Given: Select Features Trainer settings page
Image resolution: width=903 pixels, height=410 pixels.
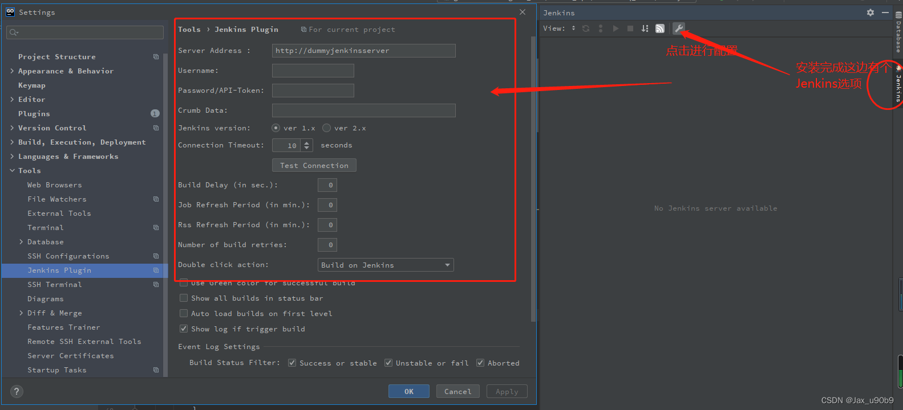Looking at the screenshot, I should [x=64, y=327].
